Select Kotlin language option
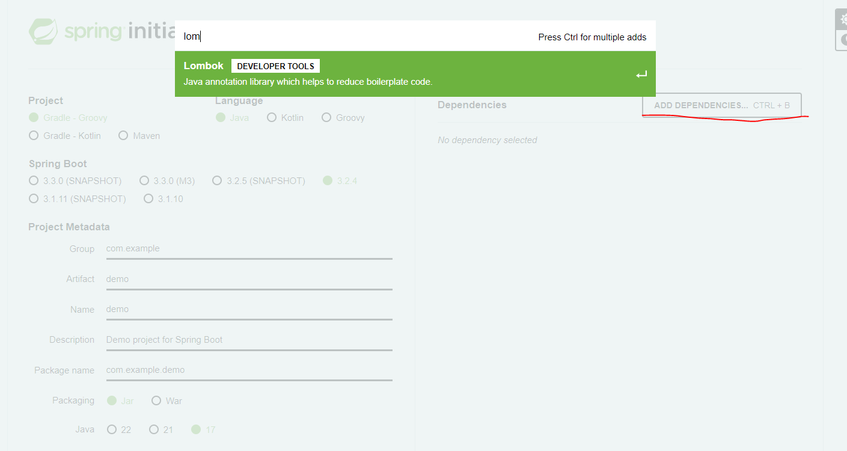 click(286, 118)
